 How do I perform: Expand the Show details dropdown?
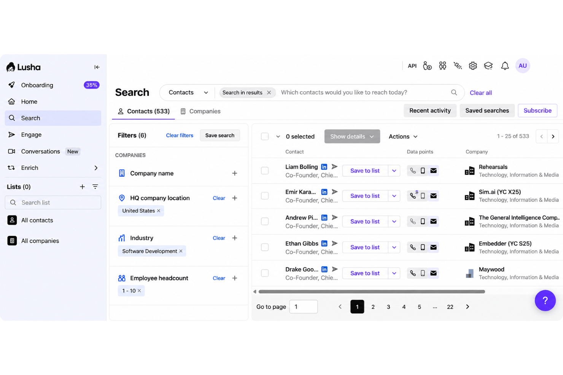point(352,136)
